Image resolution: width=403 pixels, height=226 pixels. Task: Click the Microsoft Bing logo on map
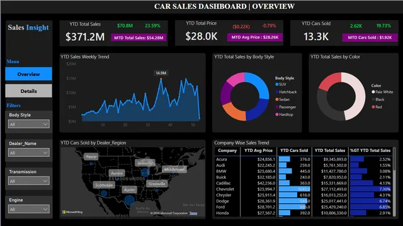pyautogui.click(x=72, y=212)
